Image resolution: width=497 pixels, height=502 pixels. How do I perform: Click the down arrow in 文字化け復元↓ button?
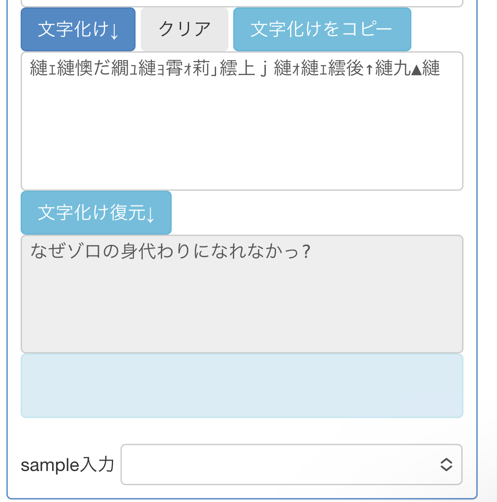[151, 215]
